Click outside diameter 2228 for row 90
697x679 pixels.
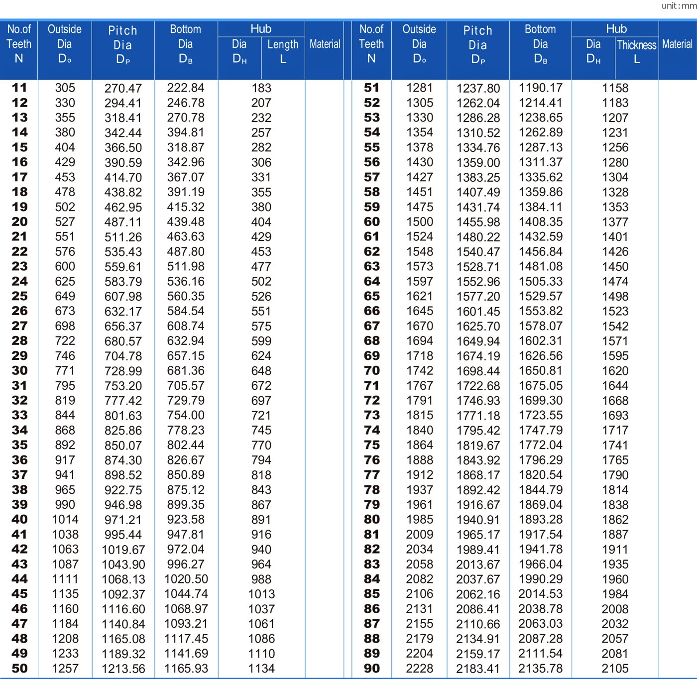(x=419, y=668)
